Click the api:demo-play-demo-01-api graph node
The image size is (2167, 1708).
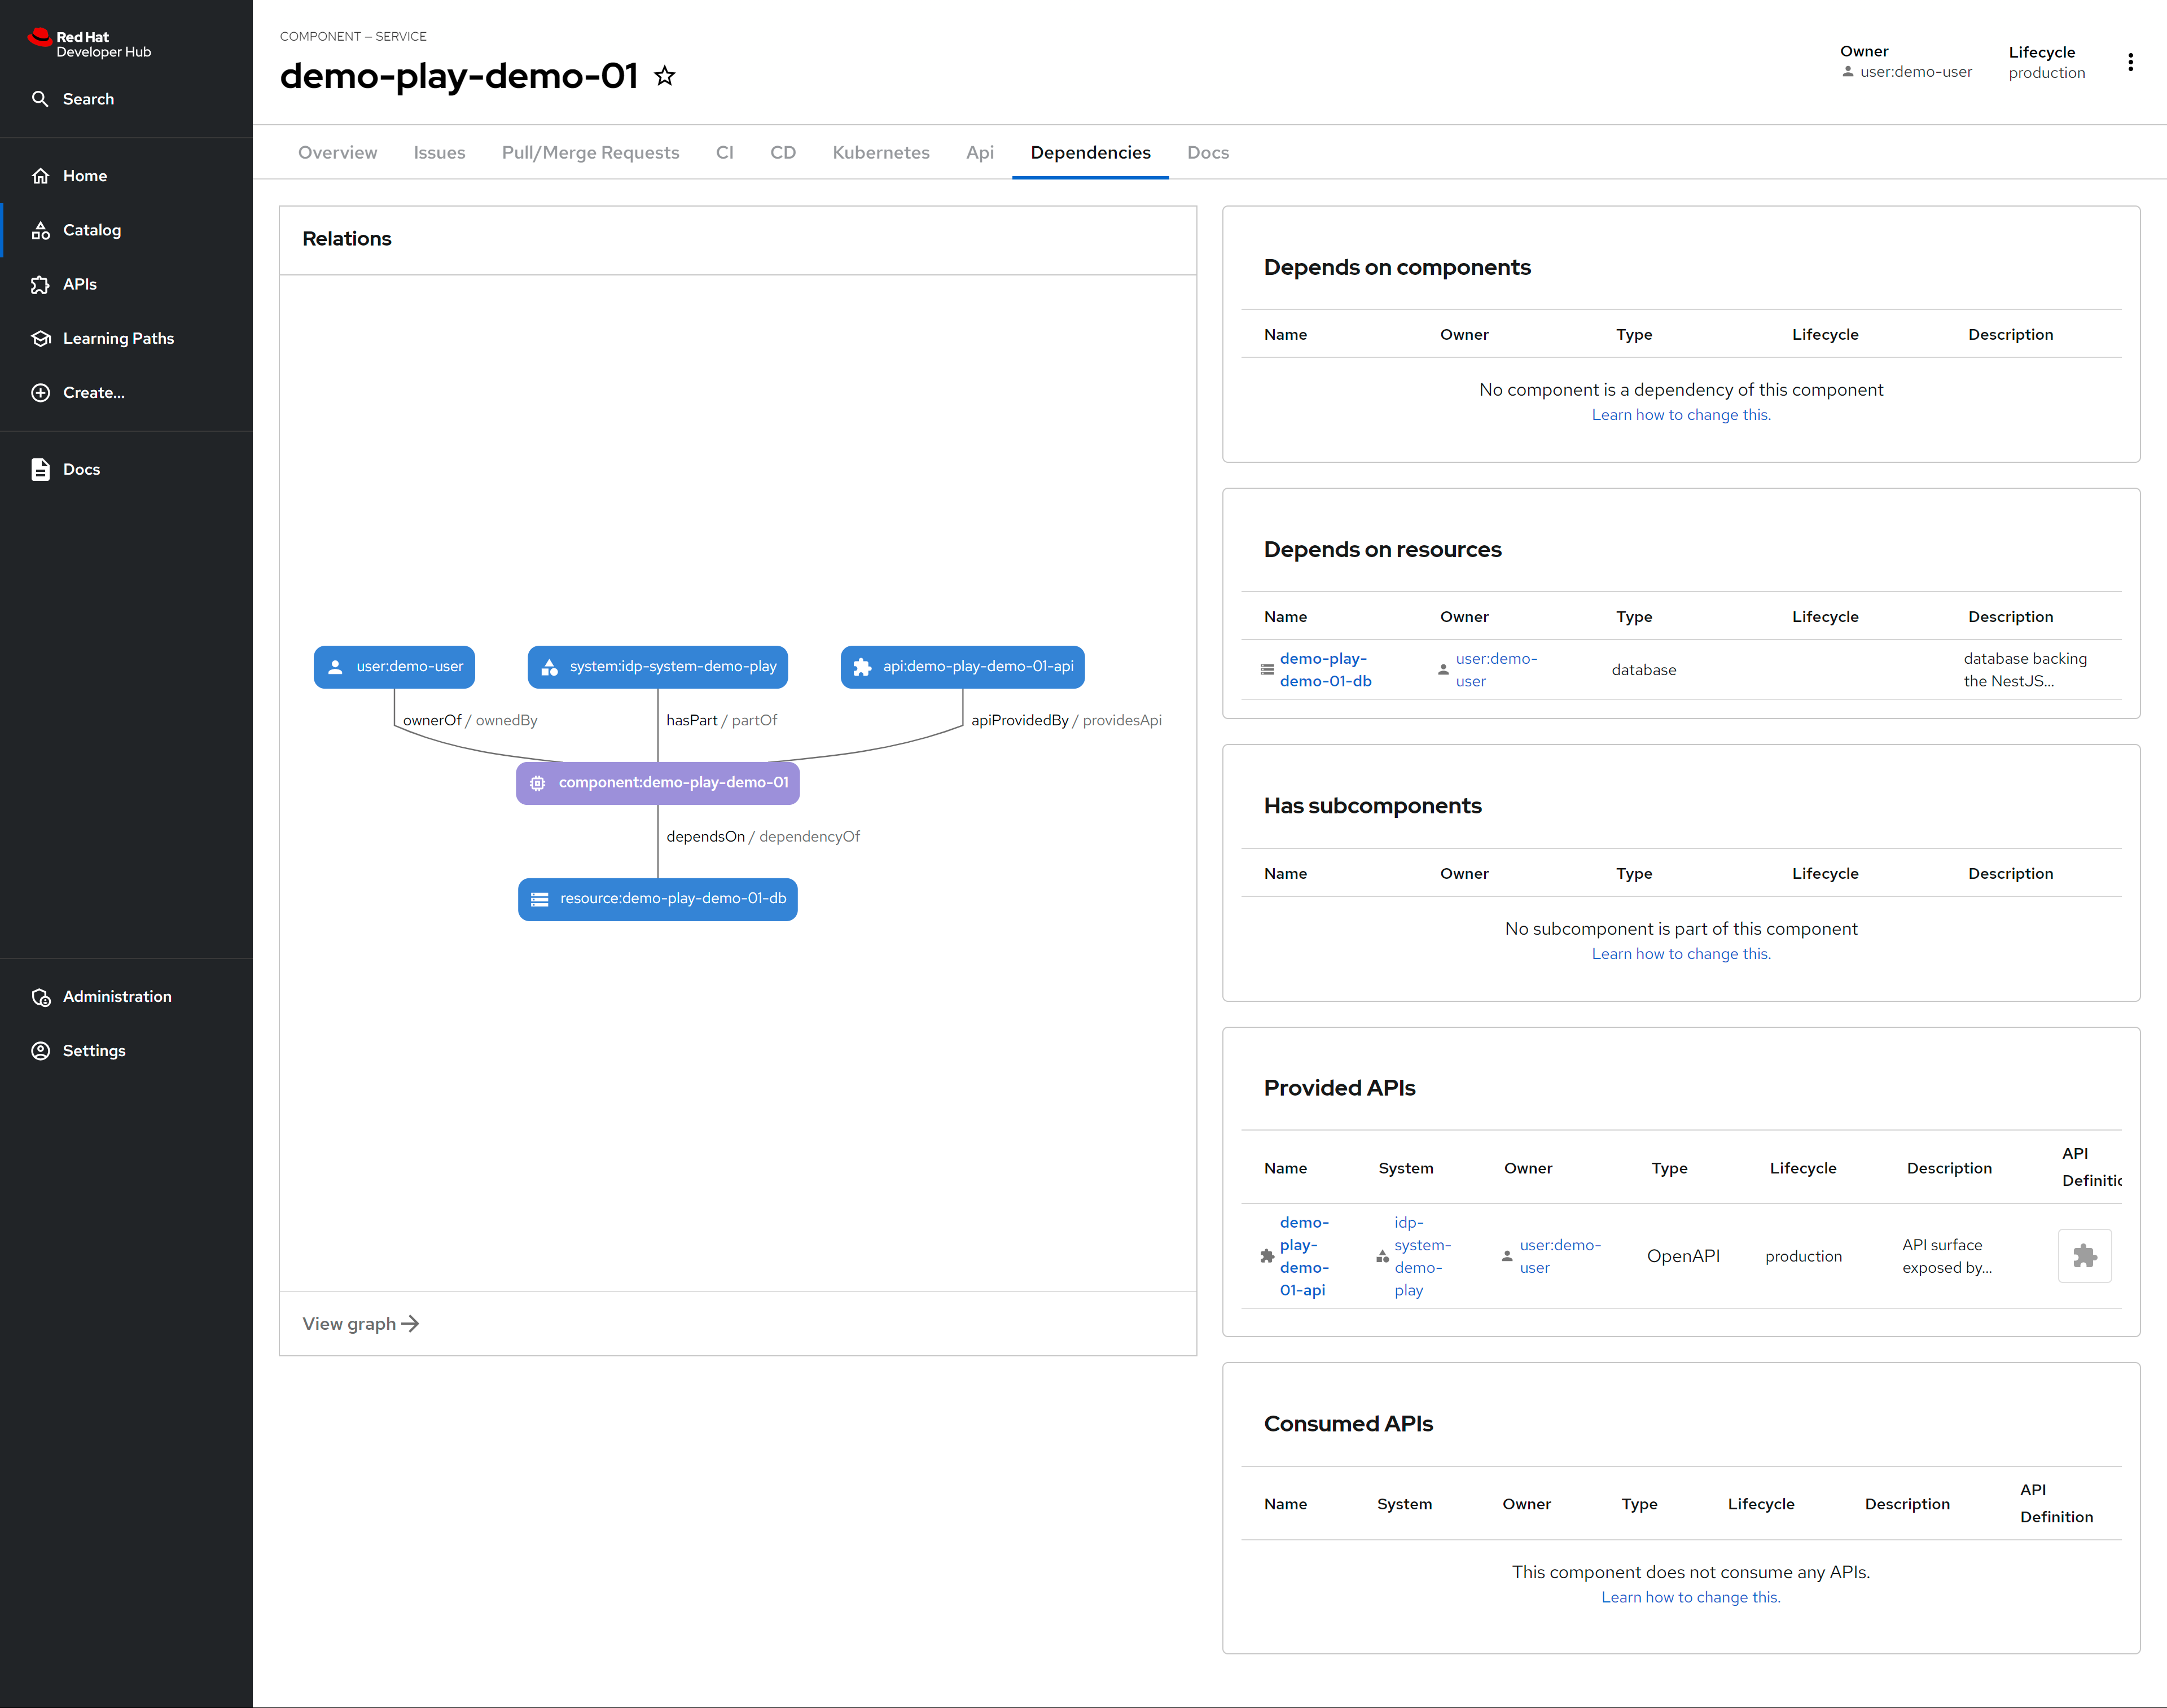click(963, 667)
